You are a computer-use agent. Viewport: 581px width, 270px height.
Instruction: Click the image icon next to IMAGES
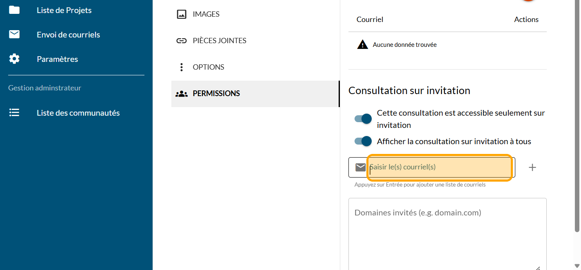pyautogui.click(x=182, y=14)
